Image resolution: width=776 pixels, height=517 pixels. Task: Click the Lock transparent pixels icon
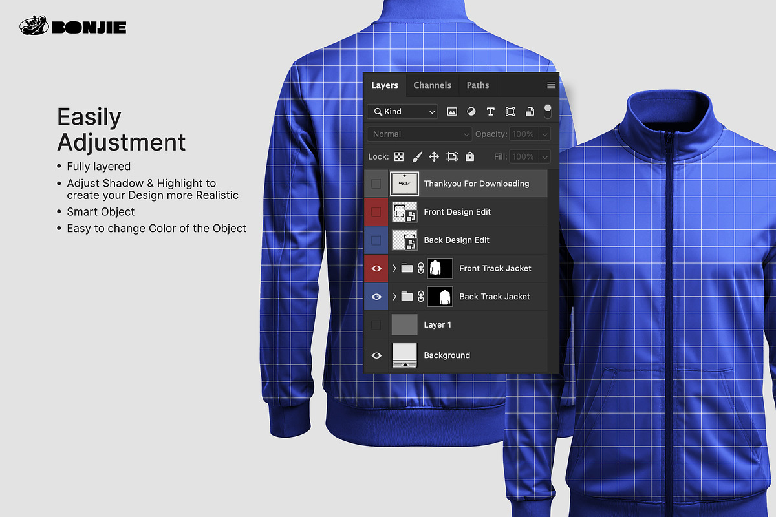[399, 156]
